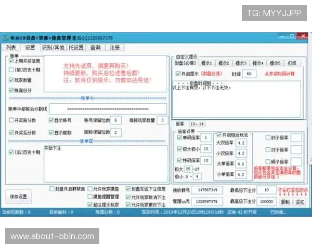
Task: Toggle the 开奖后分数 checkbox
Action: [11, 132]
